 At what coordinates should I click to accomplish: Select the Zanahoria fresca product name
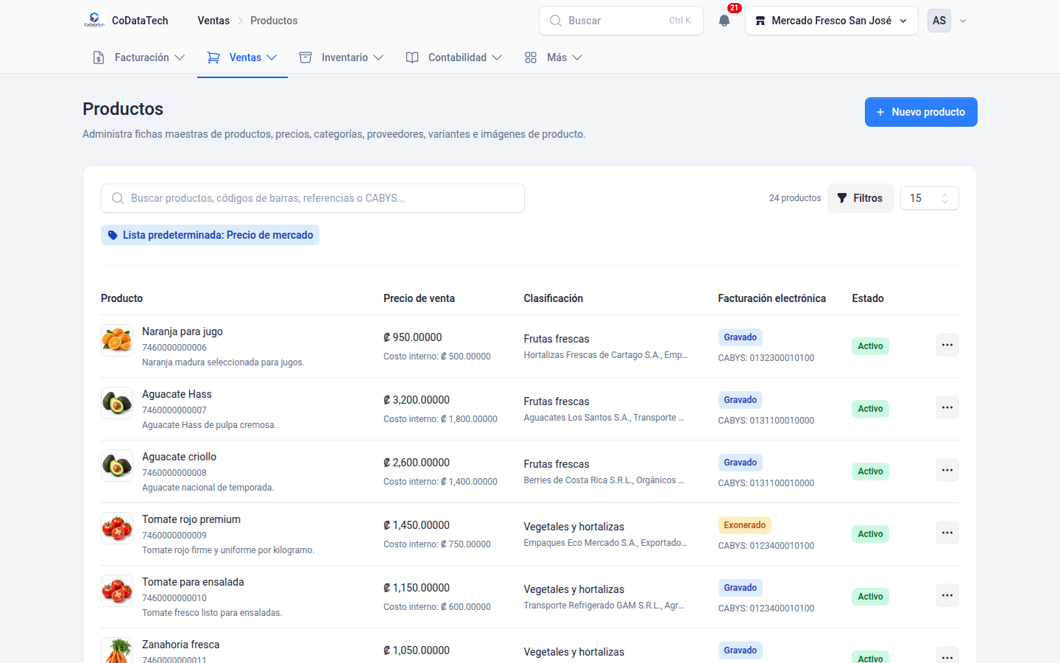(181, 645)
